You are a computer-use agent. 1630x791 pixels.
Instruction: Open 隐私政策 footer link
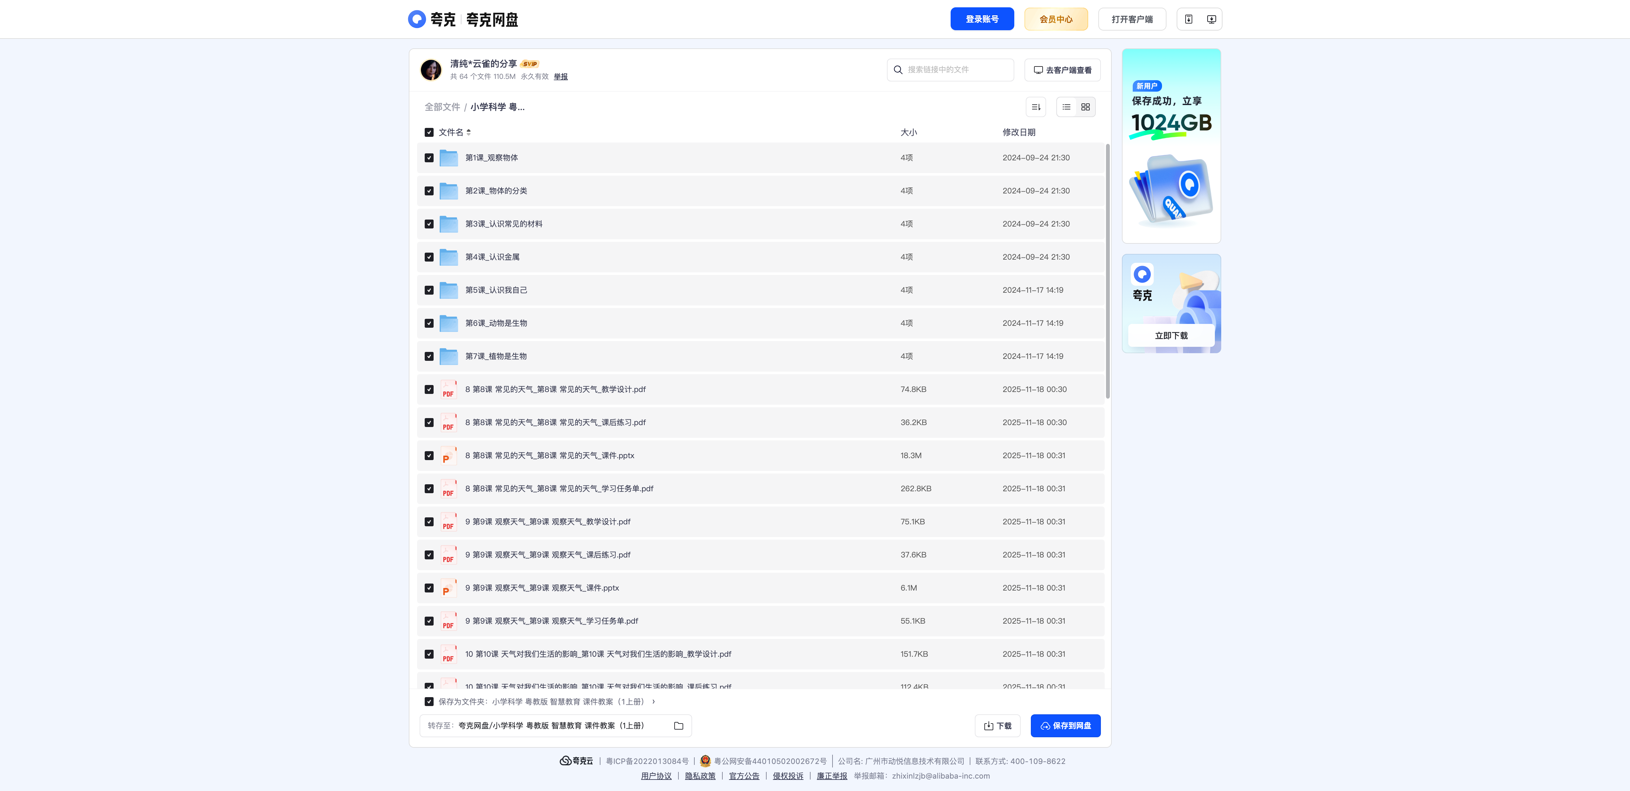(x=700, y=776)
